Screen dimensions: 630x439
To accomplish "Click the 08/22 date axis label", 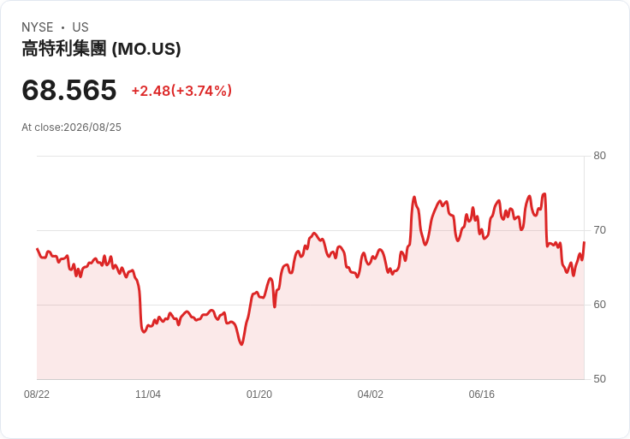I will (x=37, y=395).
